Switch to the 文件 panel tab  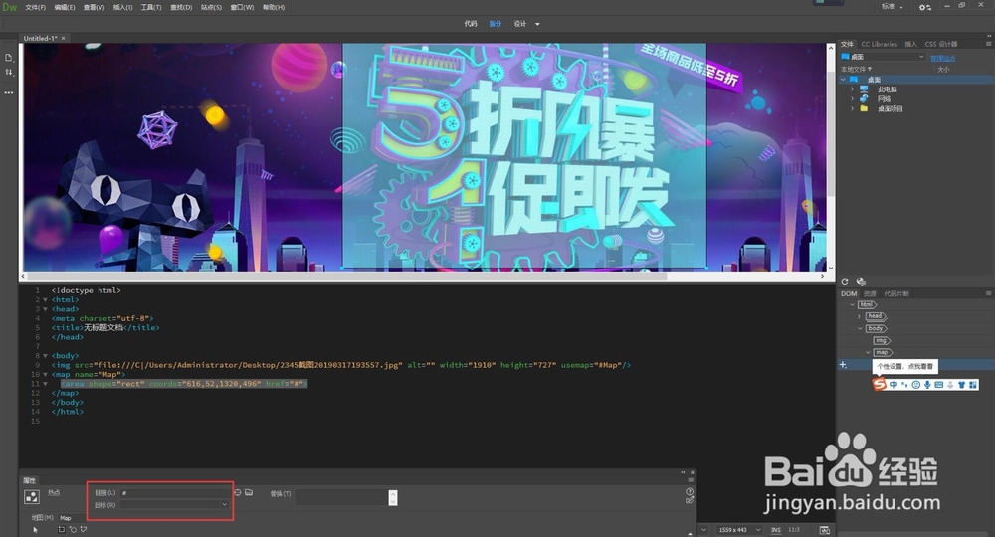[847, 44]
